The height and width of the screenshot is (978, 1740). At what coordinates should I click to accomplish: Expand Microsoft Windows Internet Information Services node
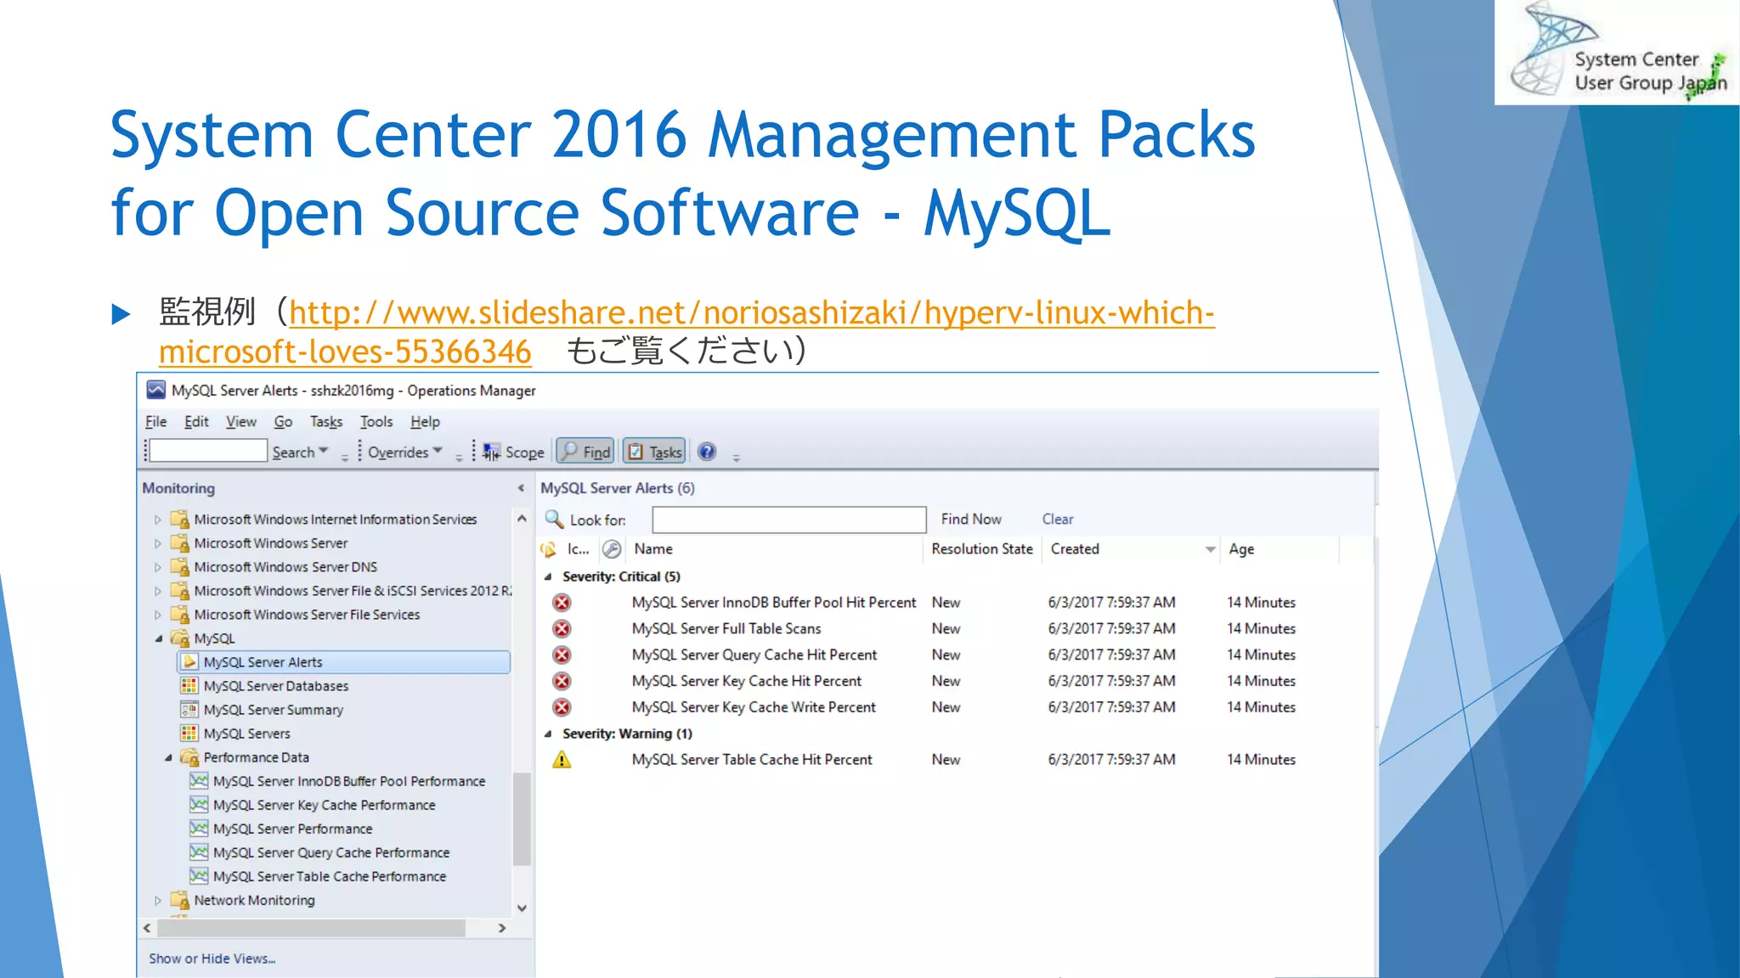(x=158, y=520)
